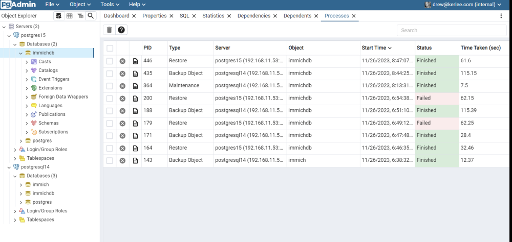512x242 pixels.
Task: Open the File menu
Action: click(52, 5)
